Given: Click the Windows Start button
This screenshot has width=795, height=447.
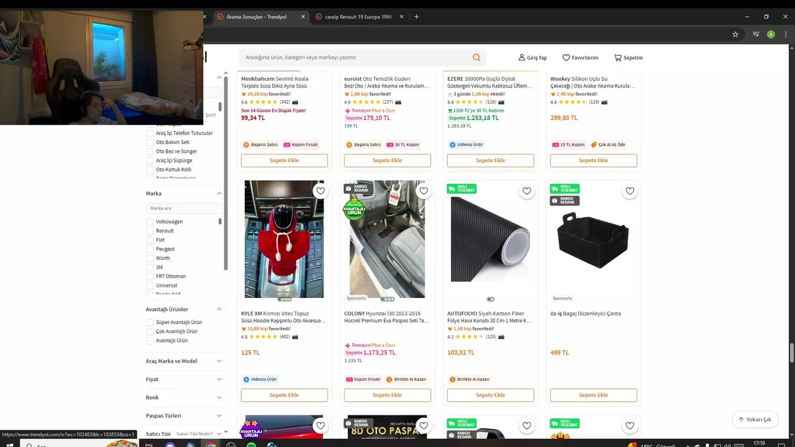Looking at the screenshot, I should 9,445.
